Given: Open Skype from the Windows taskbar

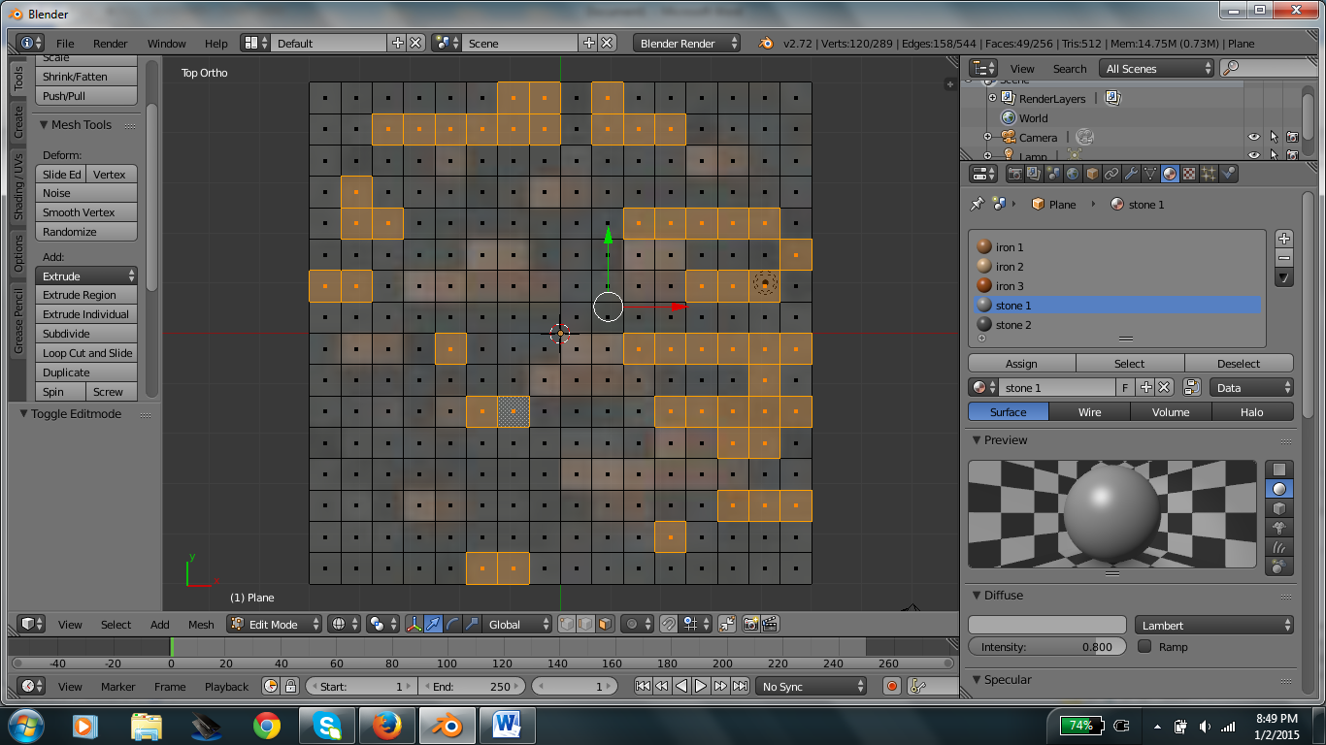Looking at the screenshot, I should click(326, 725).
